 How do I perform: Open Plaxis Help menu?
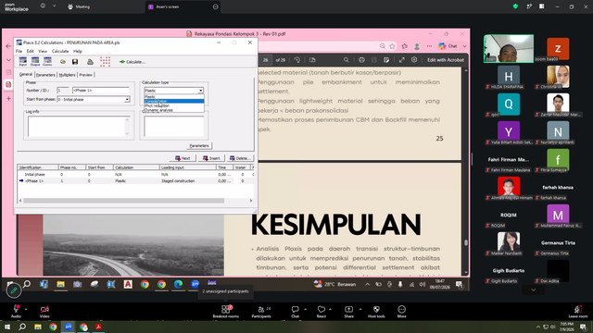78,52
